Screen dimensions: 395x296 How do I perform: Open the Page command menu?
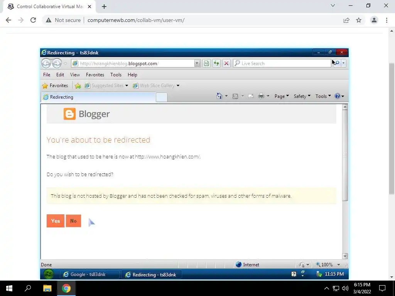(282, 96)
